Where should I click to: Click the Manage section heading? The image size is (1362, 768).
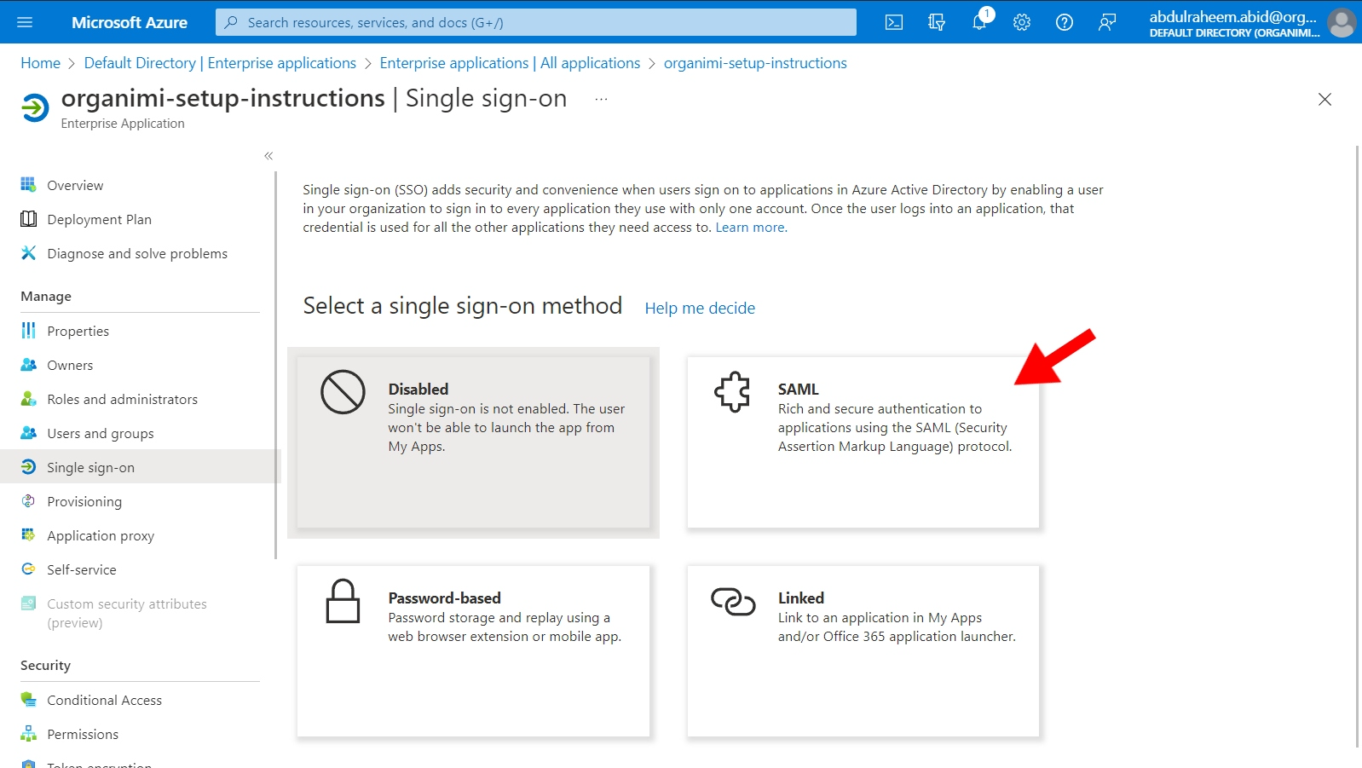[46, 297]
